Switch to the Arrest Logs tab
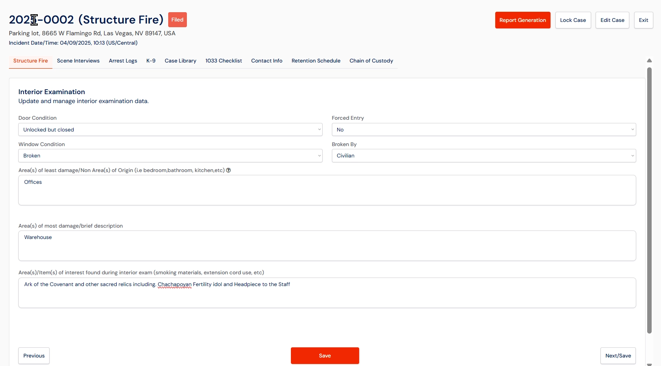The height and width of the screenshot is (366, 661). tap(123, 61)
